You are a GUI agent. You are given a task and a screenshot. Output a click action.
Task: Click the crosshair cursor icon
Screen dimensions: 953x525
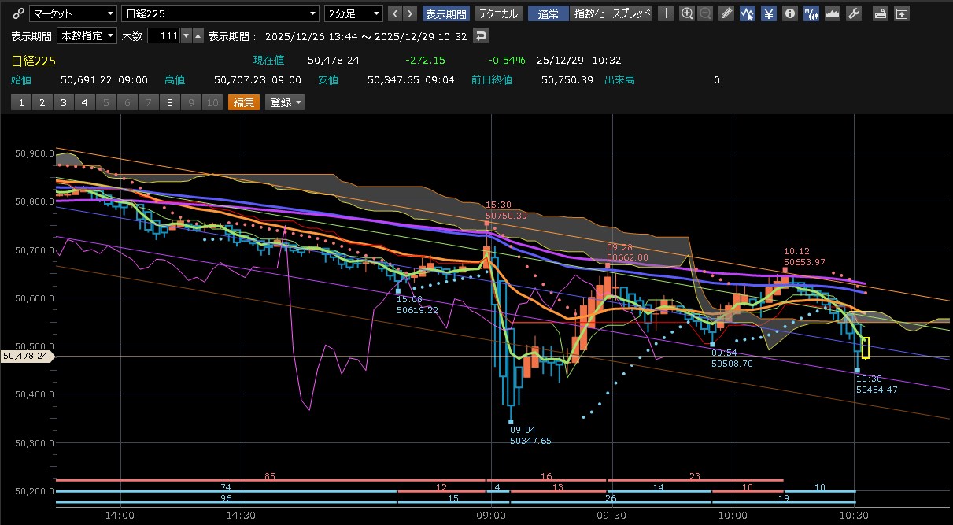click(666, 13)
